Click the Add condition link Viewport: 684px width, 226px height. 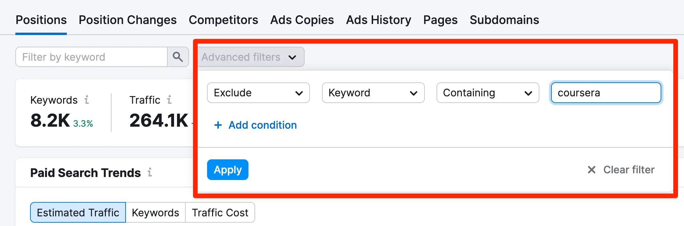[x=263, y=125]
